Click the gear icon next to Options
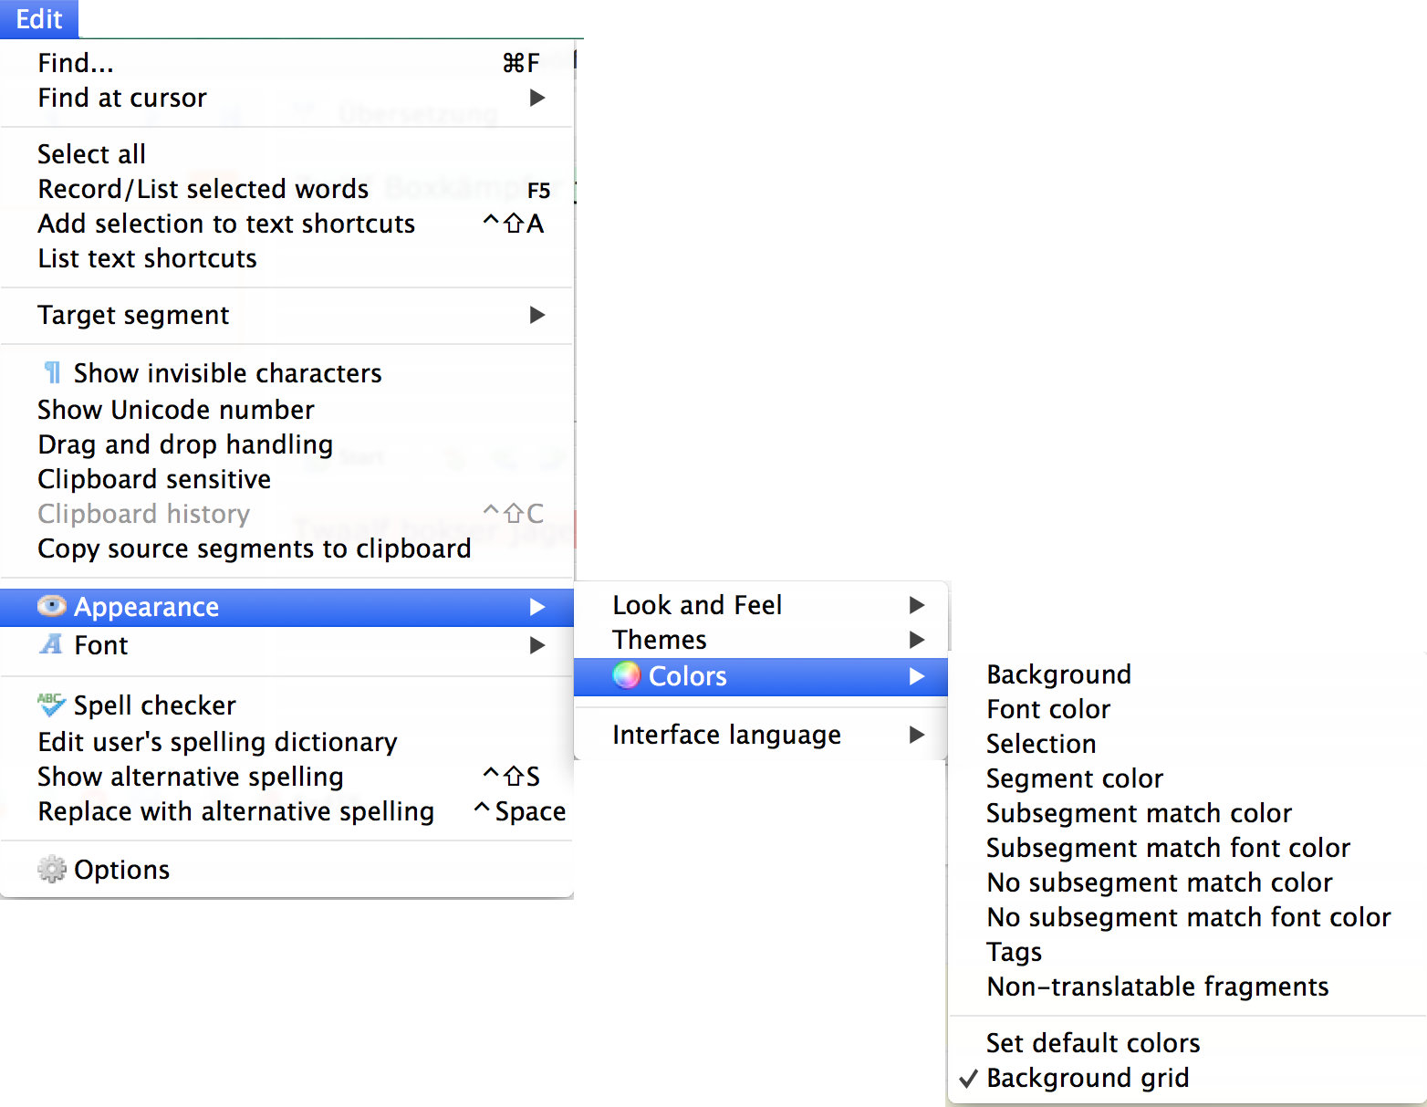1427x1107 pixels. 52,869
